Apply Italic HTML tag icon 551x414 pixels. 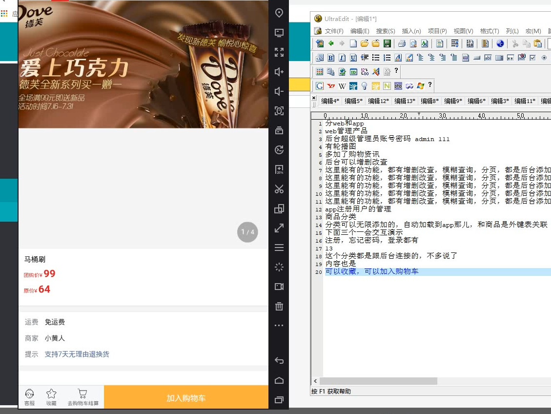point(342,58)
